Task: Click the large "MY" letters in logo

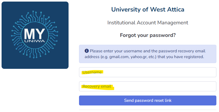Action: [x=35, y=33]
